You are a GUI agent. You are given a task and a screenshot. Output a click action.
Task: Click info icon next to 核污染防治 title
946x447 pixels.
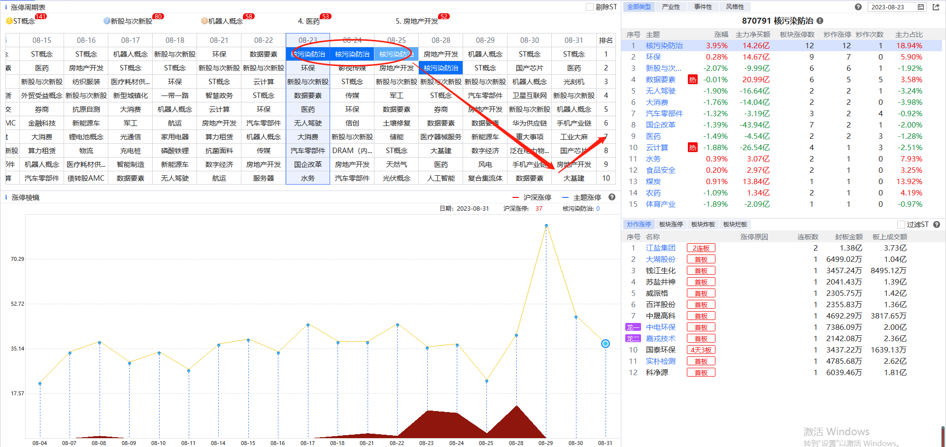tap(820, 21)
